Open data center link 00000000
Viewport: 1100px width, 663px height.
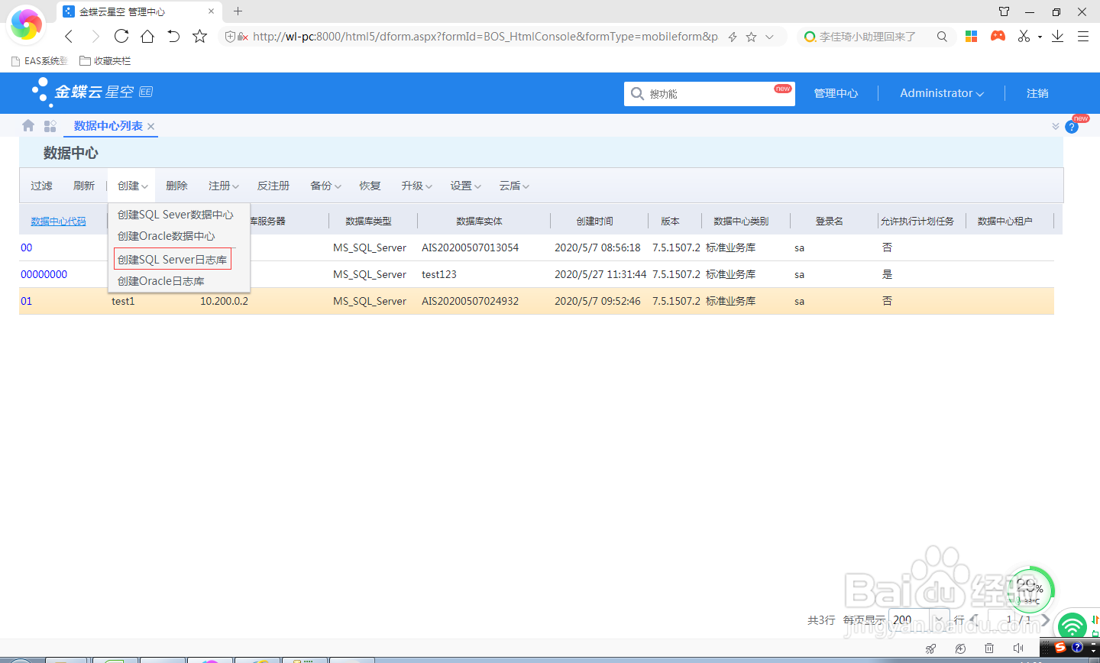click(x=44, y=273)
